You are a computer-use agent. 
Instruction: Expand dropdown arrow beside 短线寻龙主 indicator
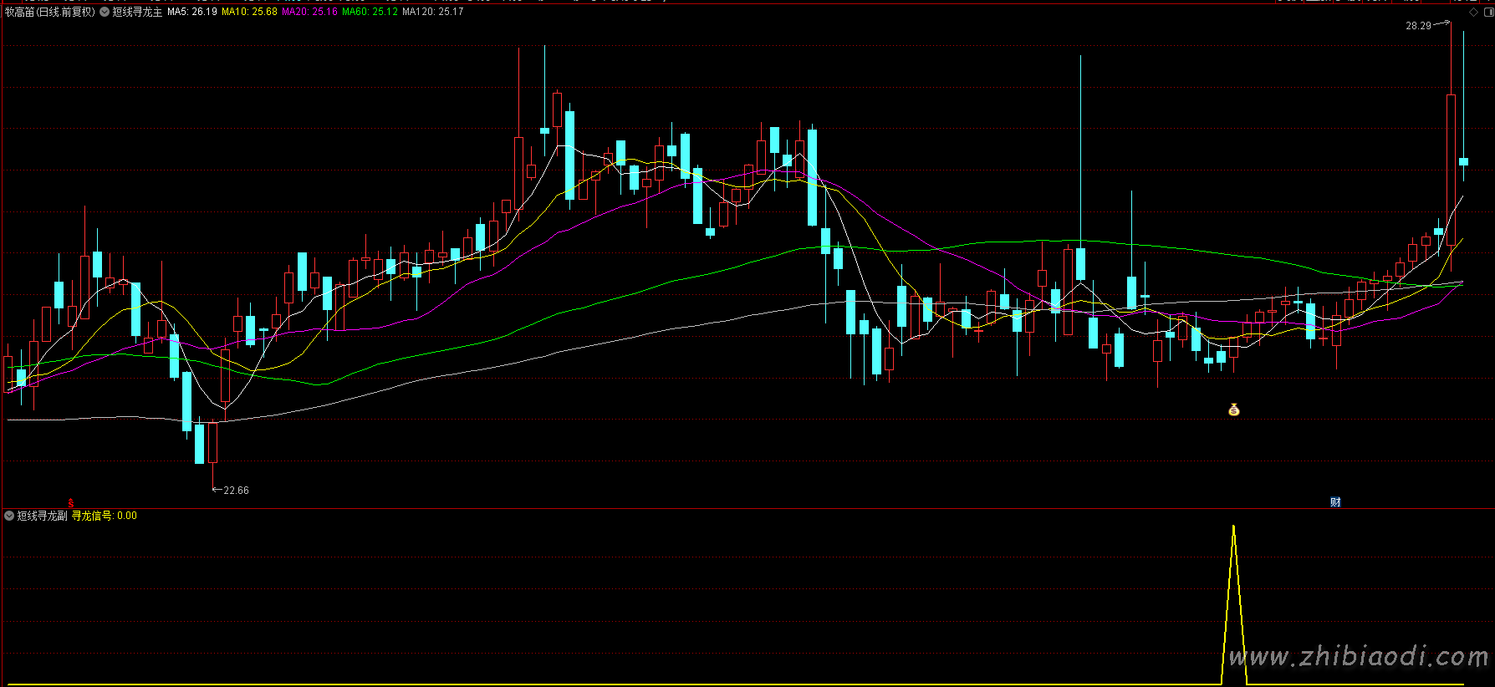(105, 13)
